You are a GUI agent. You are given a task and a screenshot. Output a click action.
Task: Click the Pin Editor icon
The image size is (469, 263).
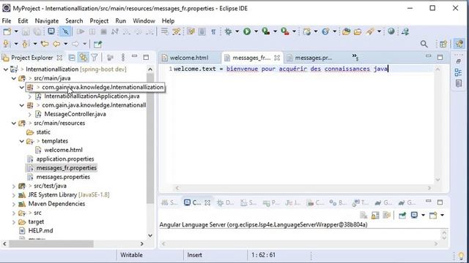click(97, 45)
